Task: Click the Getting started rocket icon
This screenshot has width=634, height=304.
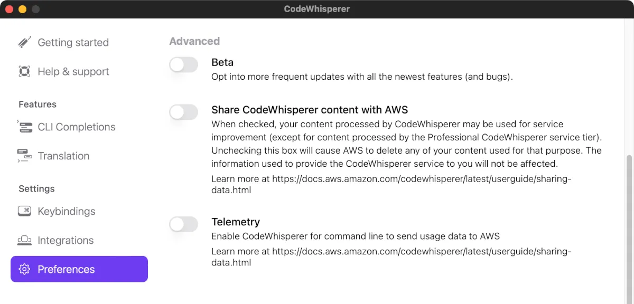Action: pos(24,42)
